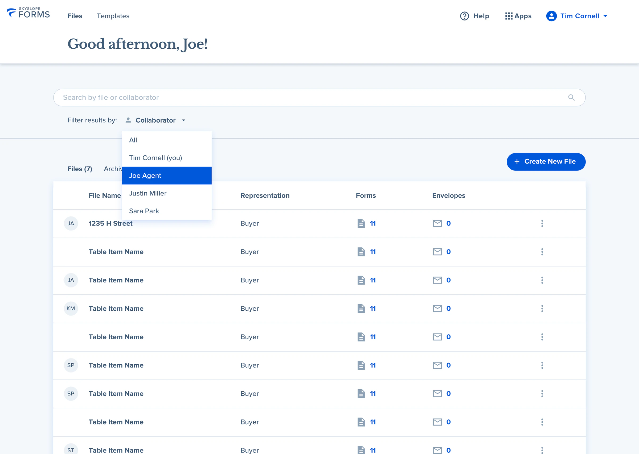Expand the Tim Cornell account dropdown arrow

point(605,16)
